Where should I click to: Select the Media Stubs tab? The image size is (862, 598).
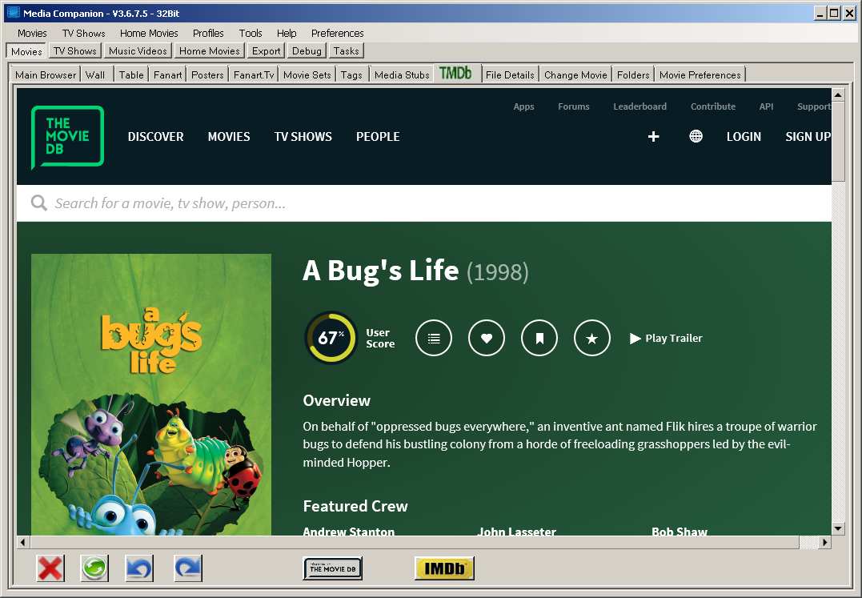pos(402,74)
